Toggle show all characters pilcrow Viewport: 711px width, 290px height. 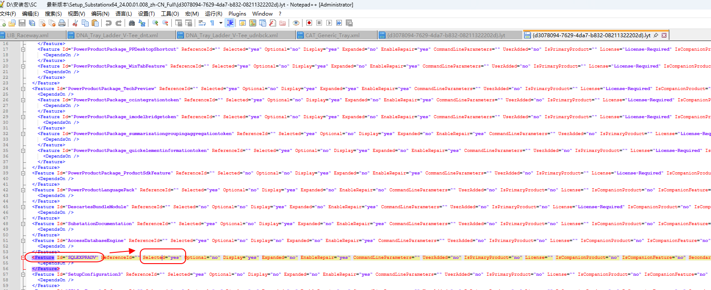(x=212, y=23)
